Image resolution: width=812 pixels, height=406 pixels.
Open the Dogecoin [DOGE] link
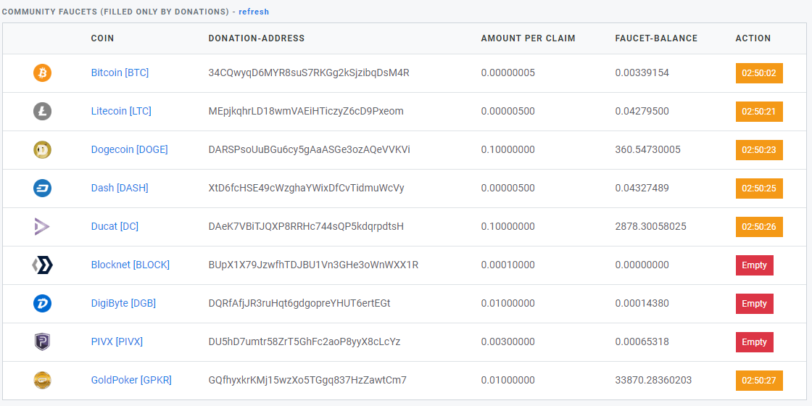[x=130, y=149]
